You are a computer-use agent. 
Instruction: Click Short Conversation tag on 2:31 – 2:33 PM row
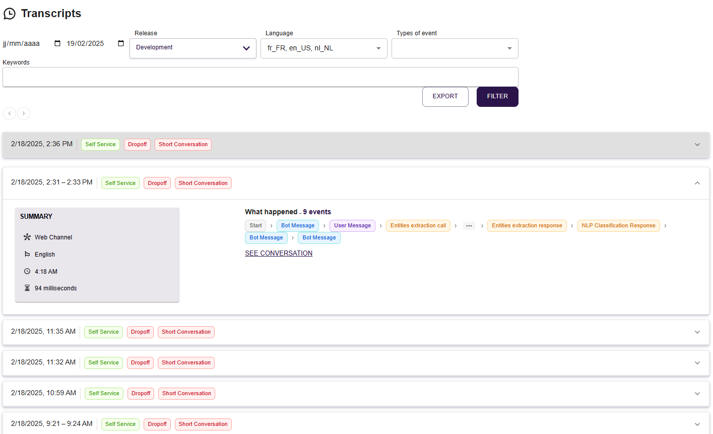(x=203, y=183)
